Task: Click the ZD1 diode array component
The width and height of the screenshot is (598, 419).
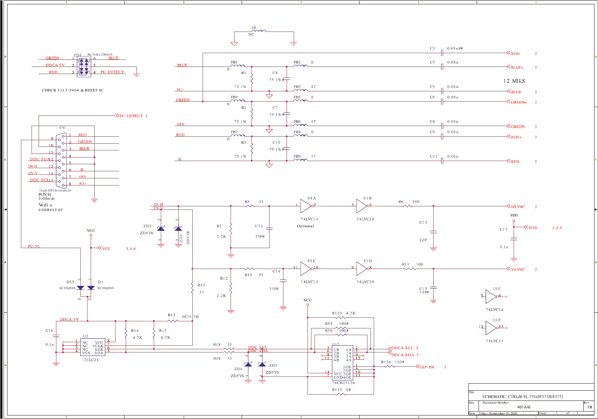Action: coord(84,65)
